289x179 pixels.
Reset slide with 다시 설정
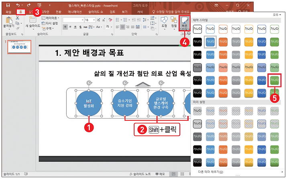tap(50, 23)
